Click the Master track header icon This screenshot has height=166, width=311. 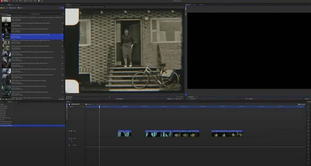point(69,145)
